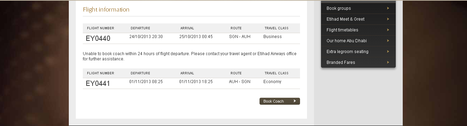Click the Book Coach button
467x126 pixels.
279,101
